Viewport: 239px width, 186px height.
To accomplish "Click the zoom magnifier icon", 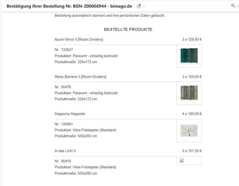I will click(x=233, y=6).
